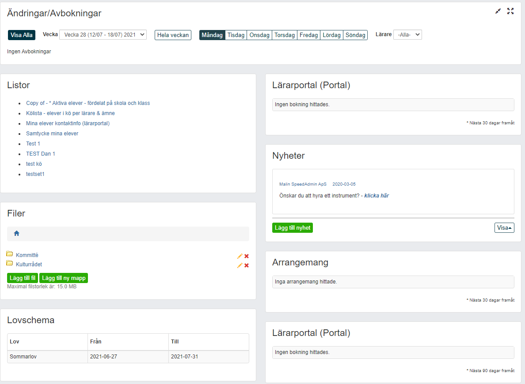The height and width of the screenshot is (384, 525).
Task: Open the Vecka 28 week dropdown
Action: (x=103, y=34)
